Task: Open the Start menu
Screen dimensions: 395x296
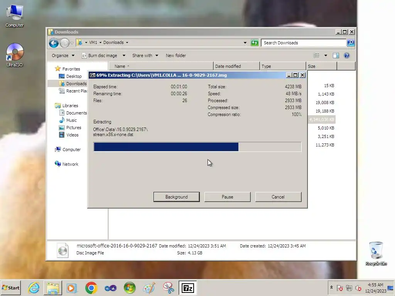Action: [x=10, y=288]
